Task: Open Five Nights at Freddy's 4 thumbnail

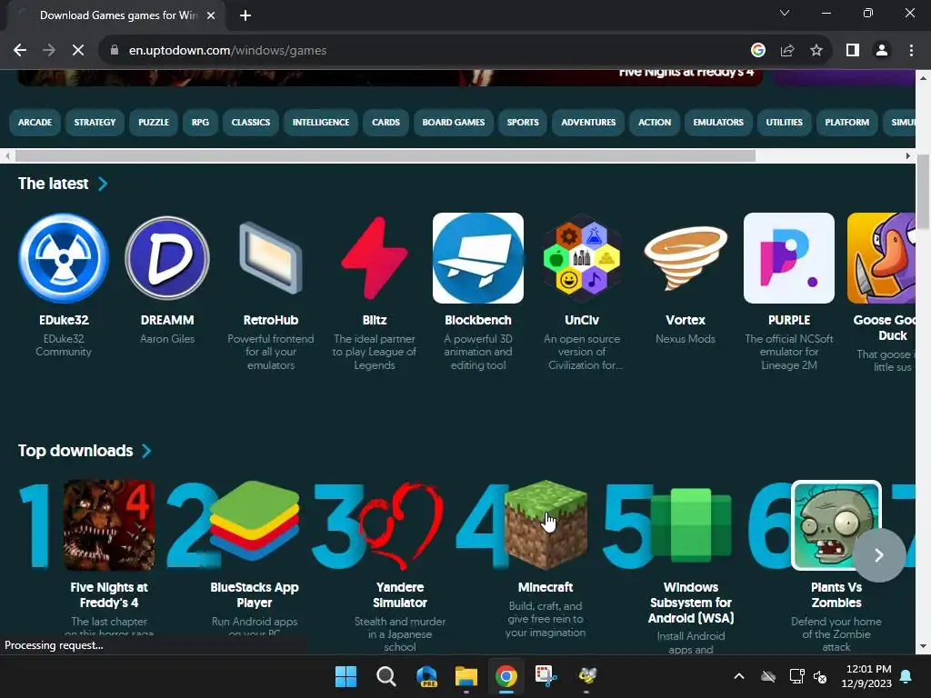Action: click(x=109, y=525)
